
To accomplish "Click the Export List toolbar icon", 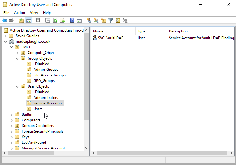I will [x=62, y=21].
